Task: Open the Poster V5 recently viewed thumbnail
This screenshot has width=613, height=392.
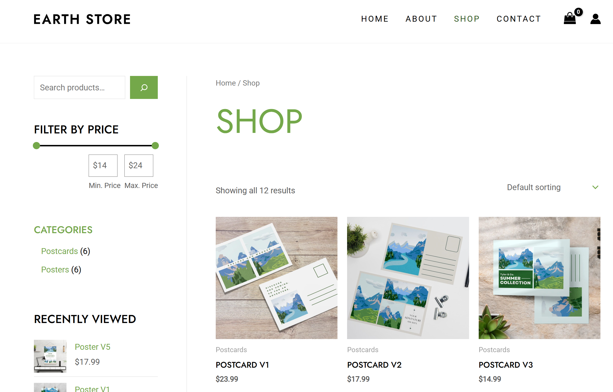Action: (50, 356)
